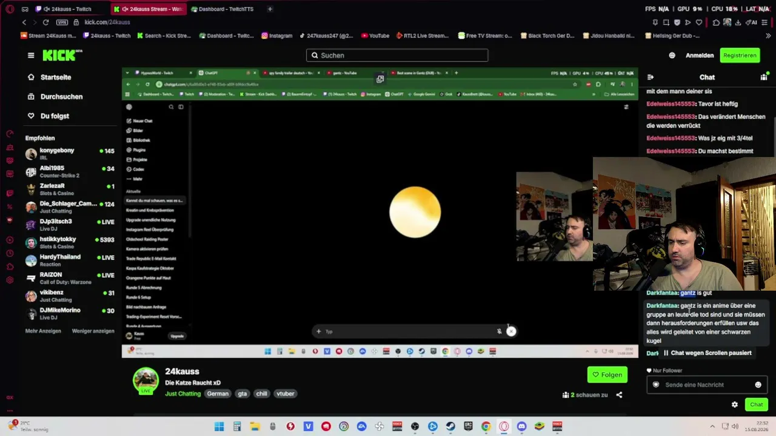Screen dimensions: 776x436
Task: Open Discord from the taskbar
Action: pos(522,426)
